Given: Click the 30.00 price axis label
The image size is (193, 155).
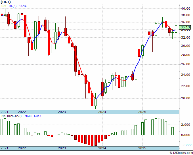Looking at the screenshot, I should click(185, 46).
